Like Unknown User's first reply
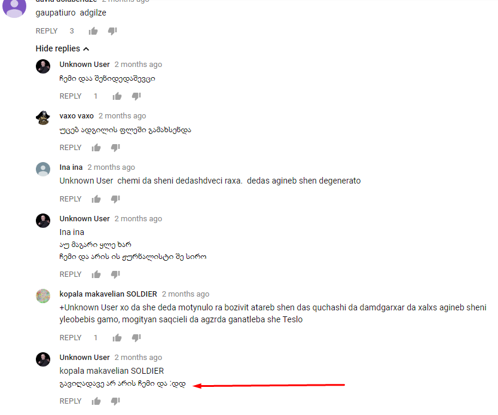498x415 pixels. (117, 96)
